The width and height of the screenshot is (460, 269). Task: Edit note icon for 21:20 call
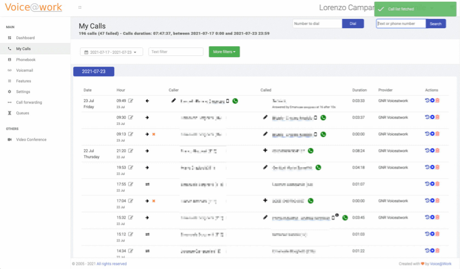[131, 151]
